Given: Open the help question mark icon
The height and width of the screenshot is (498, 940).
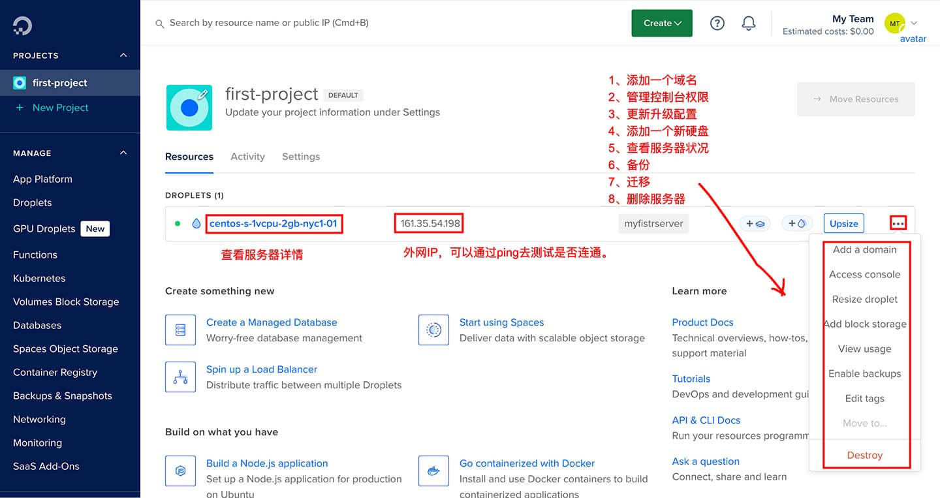Looking at the screenshot, I should pos(717,23).
